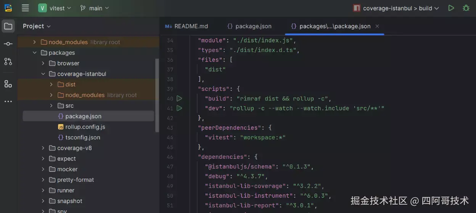Image resolution: width=476 pixels, height=213 pixels.
Task: Expand the pretty-format folder
Action: point(43,180)
